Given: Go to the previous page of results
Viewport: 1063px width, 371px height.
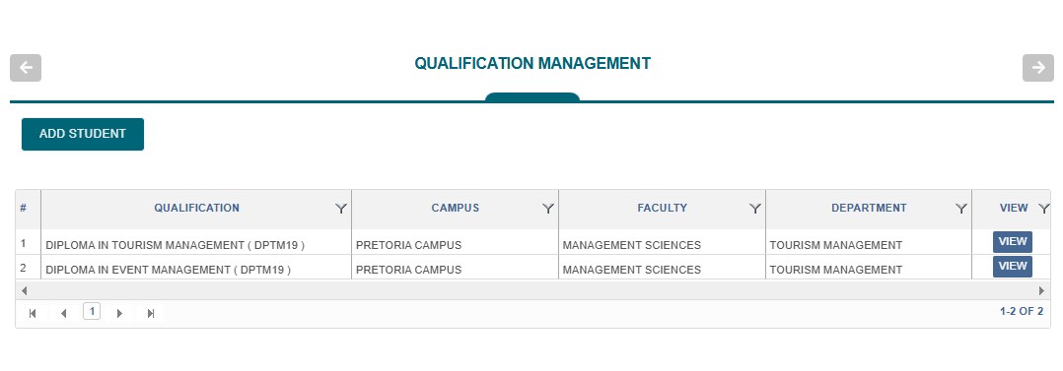Looking at the screenshot, I should pos(64,314).
